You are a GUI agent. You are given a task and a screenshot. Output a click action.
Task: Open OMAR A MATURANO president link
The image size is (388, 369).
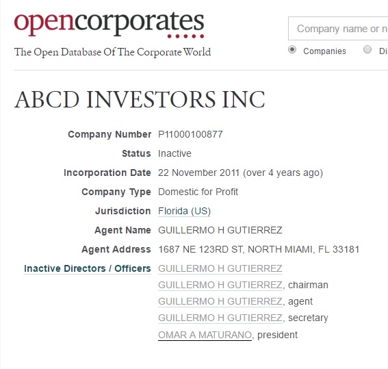205,335
